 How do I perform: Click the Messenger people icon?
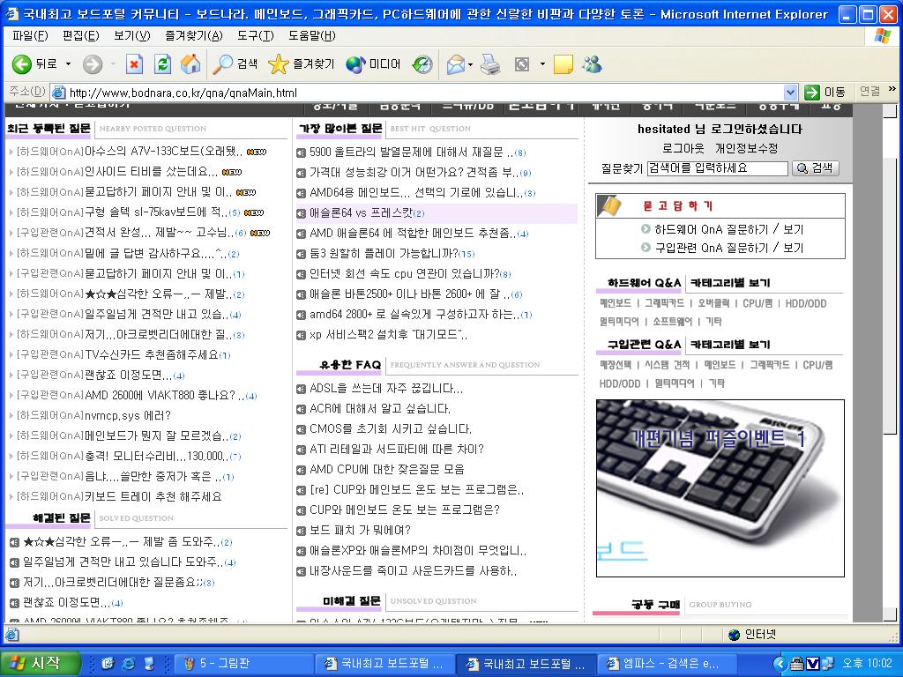click(x=592, y=63)
